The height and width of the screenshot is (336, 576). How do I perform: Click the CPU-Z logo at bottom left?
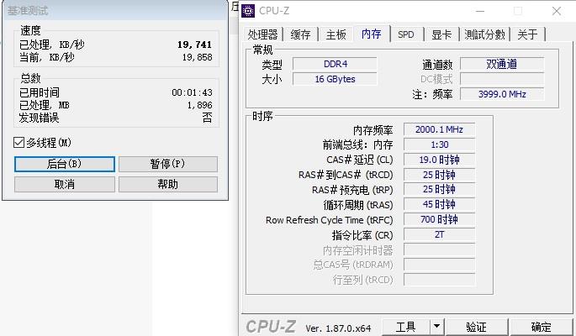point(271,327)
